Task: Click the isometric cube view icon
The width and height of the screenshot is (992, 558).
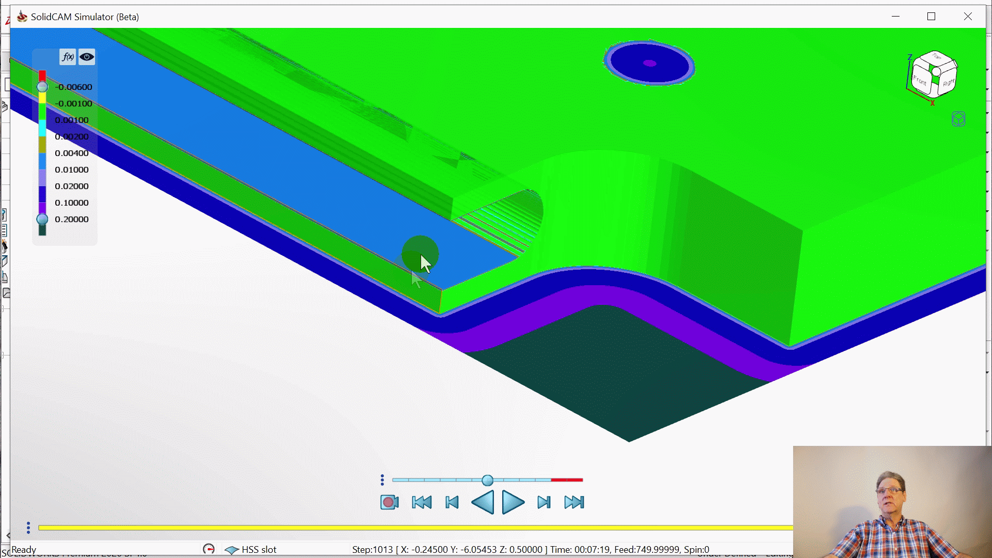Action: pyautogui.click(x=958, y=119)
